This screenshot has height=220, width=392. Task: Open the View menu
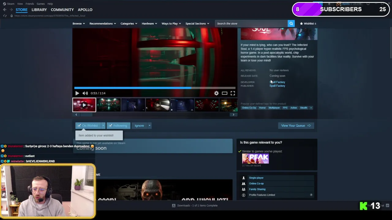(x=20, y=4)
